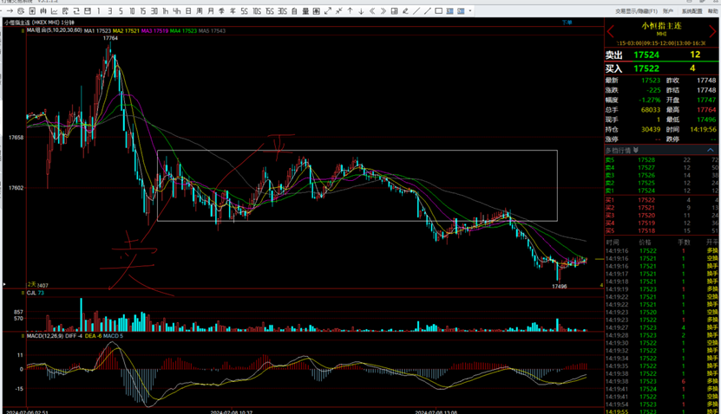Click the 最低 value 17496

[x=706, y=120]
